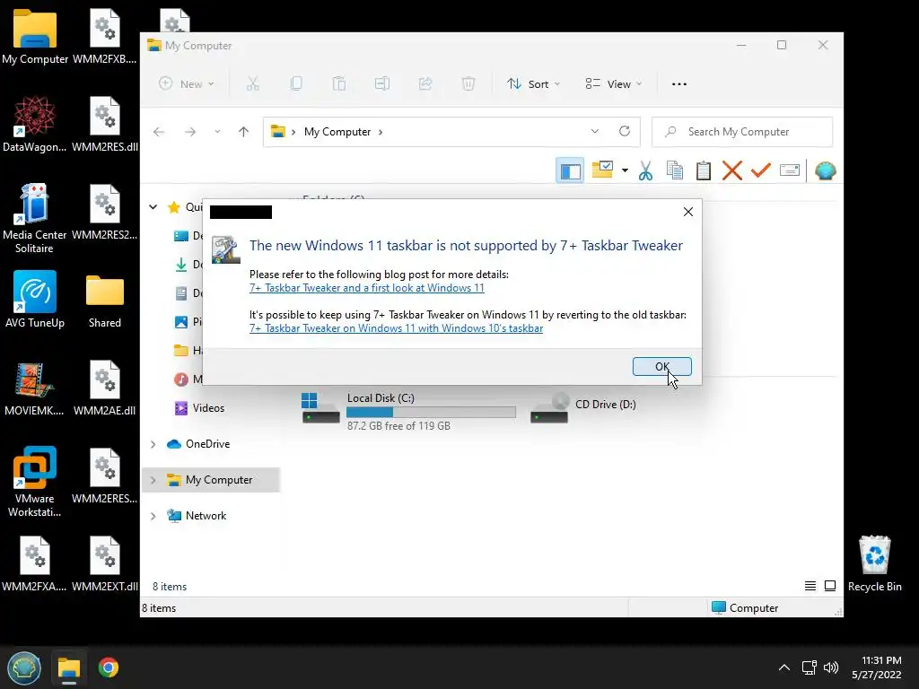Expand the My Computer tree node
Viewport: 919px width, 689px height.
(153, 480)
